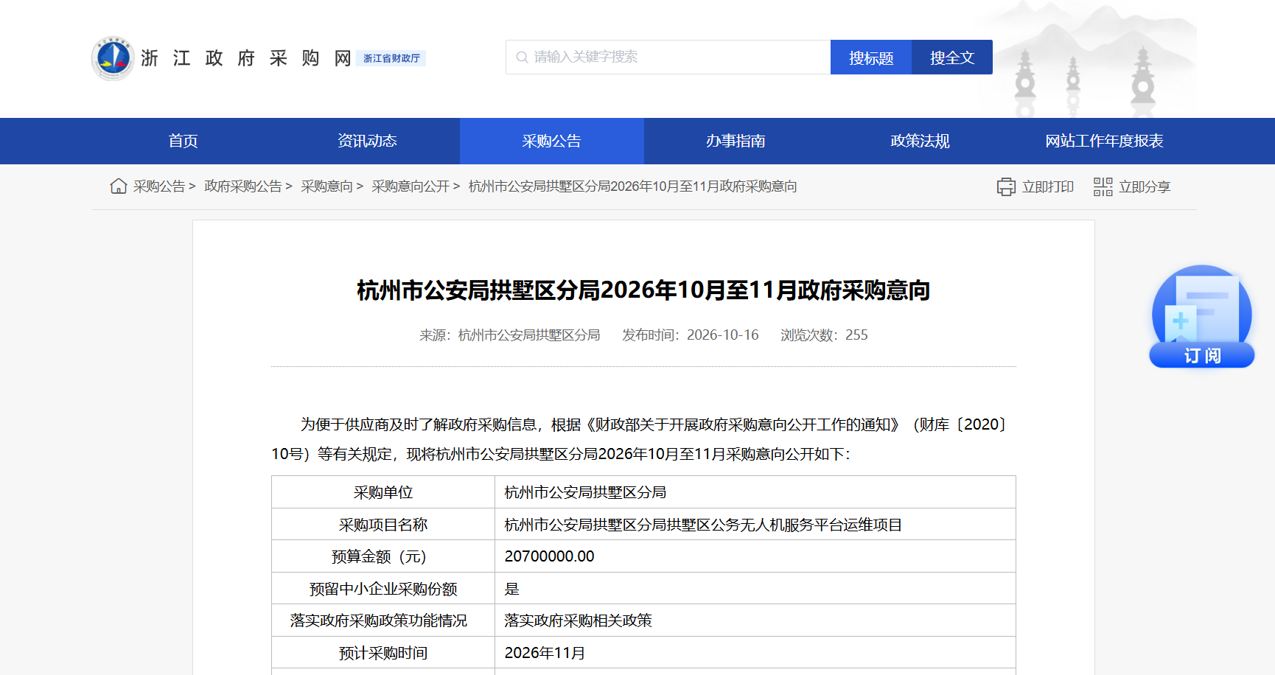The image size is (1275, 675).
Task: Go to 采购意向公开 in the breadcrumb
Action: tap(411, 186)
